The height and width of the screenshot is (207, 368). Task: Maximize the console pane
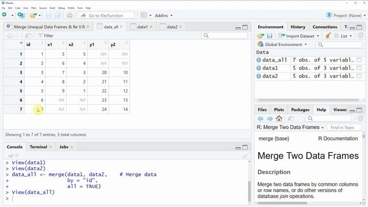coord(245,147)
